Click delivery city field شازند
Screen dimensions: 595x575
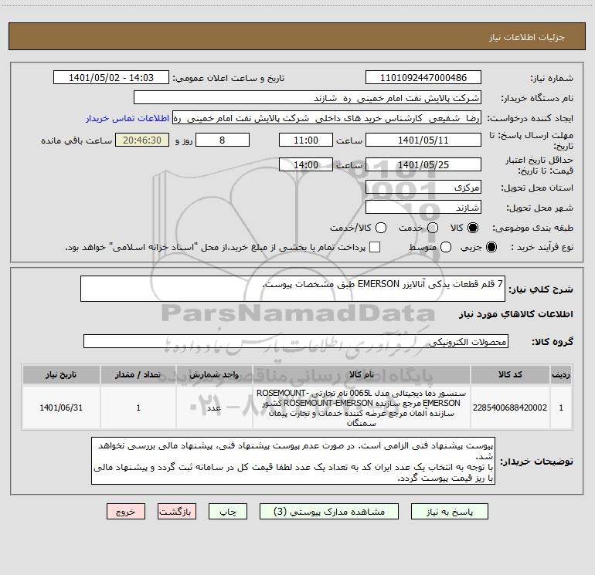pyautogui.click(x=423, y=207)
